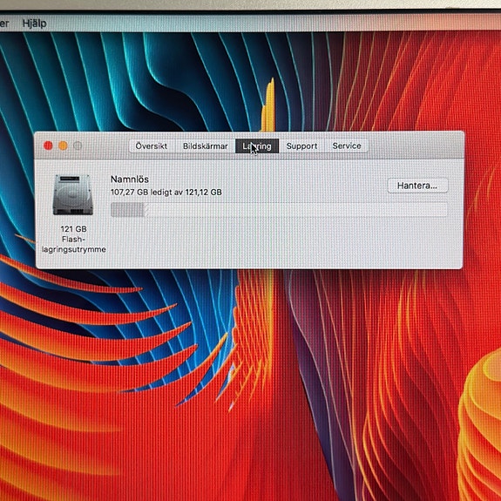Click the free part of storage bar
Image resolution: width=501 pixels, height=501 pixels.
pyautogui.click(x=297, y=210)
